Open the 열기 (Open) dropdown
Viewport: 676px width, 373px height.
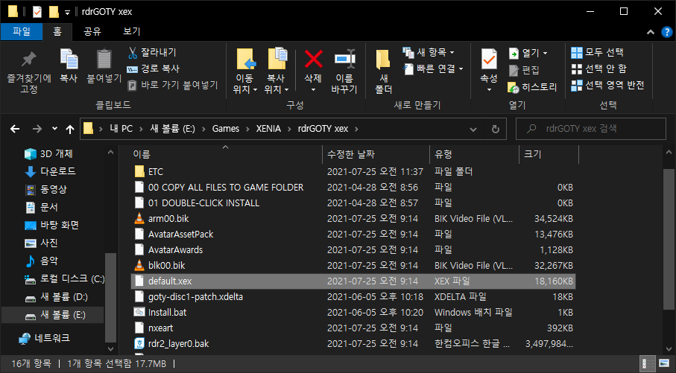point(528,53)
